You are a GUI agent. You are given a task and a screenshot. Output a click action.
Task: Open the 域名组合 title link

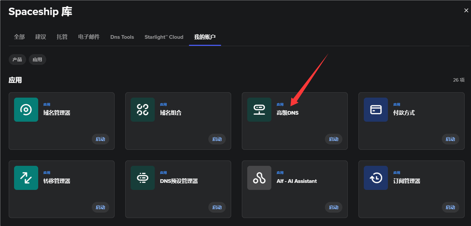(171, 113)
